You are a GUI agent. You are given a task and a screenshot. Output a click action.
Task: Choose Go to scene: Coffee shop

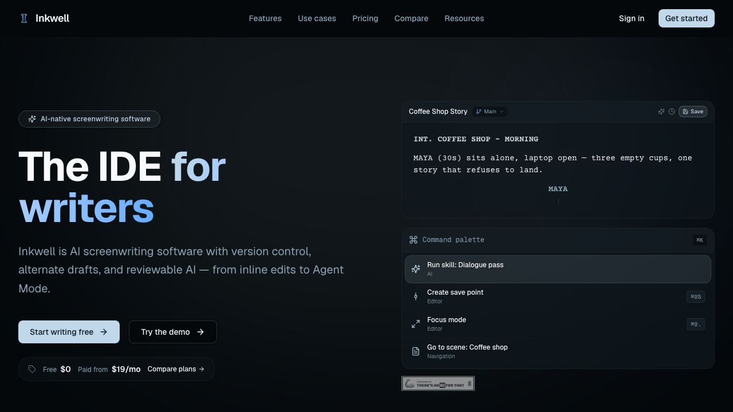click(x=558, y=351)
